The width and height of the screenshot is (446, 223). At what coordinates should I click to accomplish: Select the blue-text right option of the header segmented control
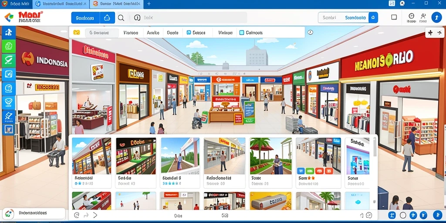[x=355, y=17]
